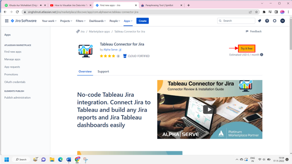Click the Jira header Search field
Viewport: 292px width, 164px height.
(236, 21)
